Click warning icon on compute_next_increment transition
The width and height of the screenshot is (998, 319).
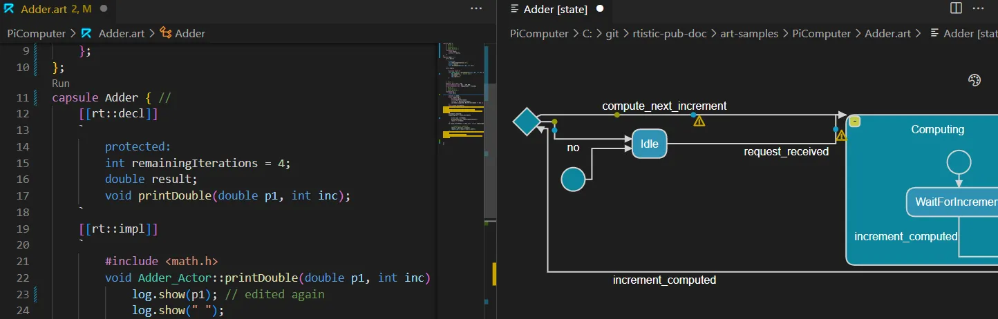pyautogui.click(x=699, y=121)
